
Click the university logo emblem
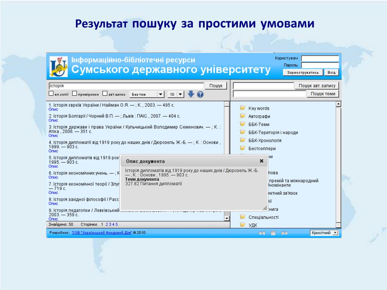pos(59,67)
